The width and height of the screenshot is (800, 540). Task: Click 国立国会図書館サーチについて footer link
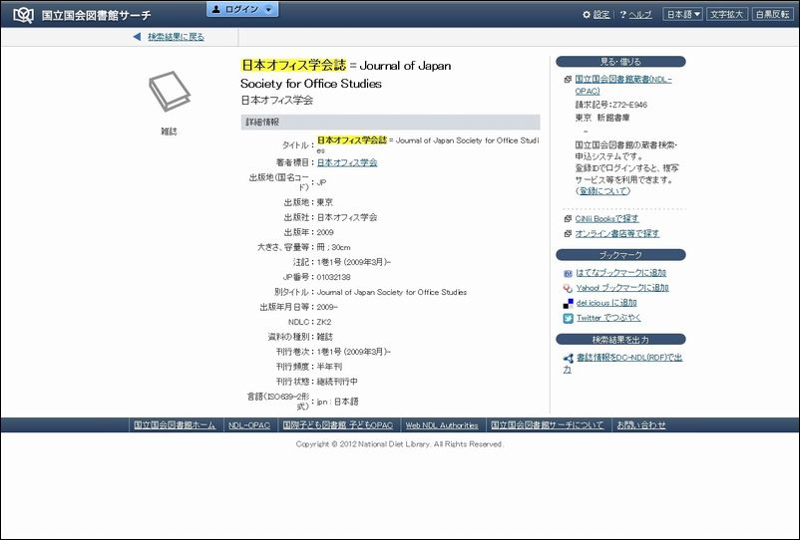547,424
